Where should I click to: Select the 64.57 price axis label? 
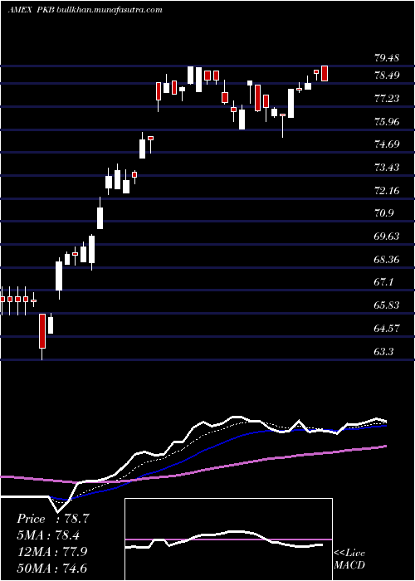tap(387, 329)
